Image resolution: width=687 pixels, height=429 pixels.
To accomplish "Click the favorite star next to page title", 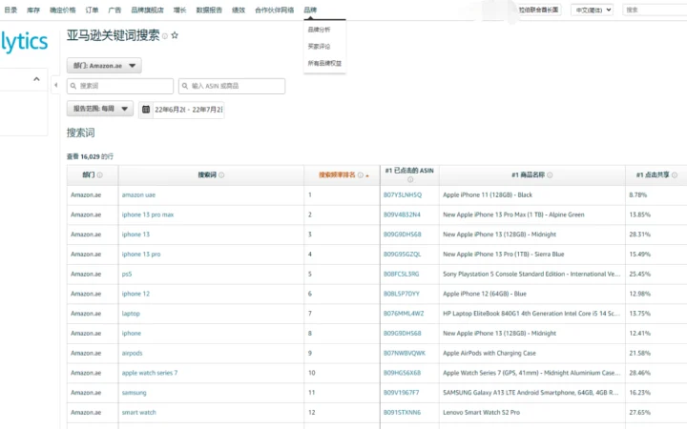I will 175,35.
